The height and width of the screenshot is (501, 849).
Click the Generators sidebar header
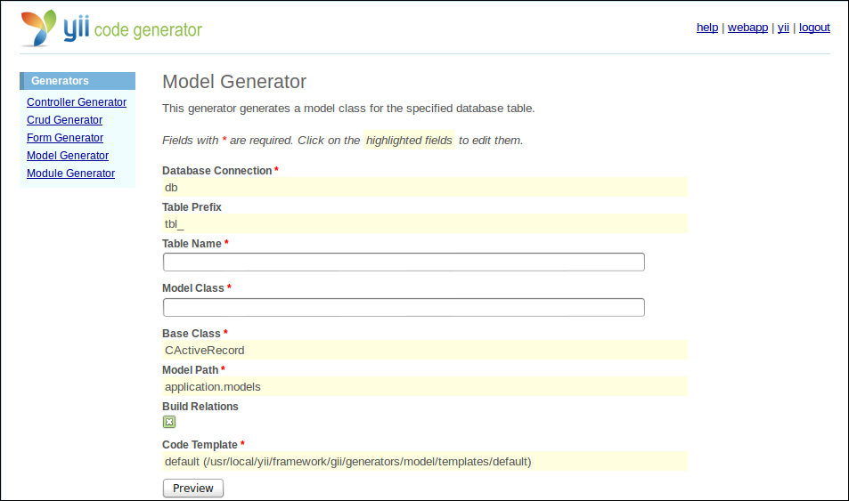tap(78, 81)
